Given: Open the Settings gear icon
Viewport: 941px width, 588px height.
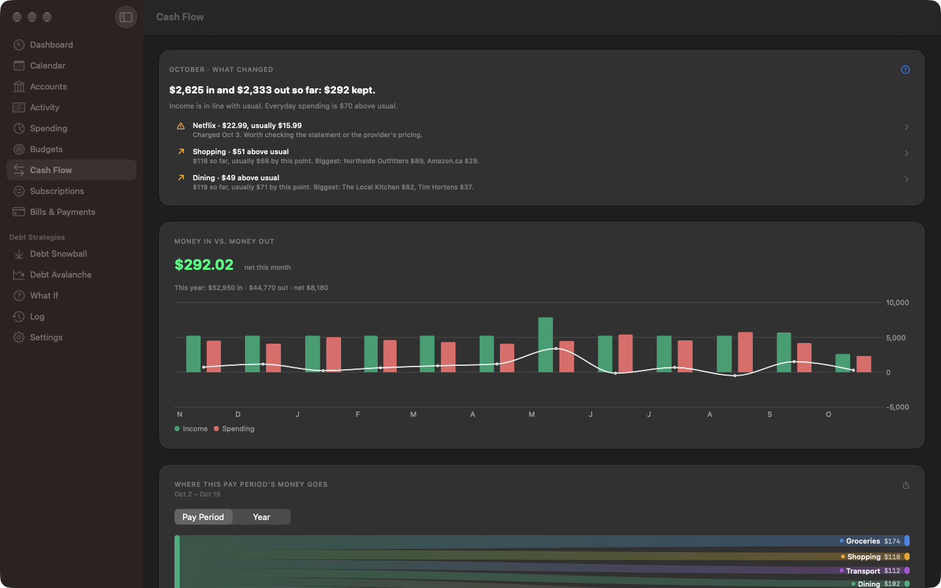Looking at the screenshot, I should coord(19,337).
